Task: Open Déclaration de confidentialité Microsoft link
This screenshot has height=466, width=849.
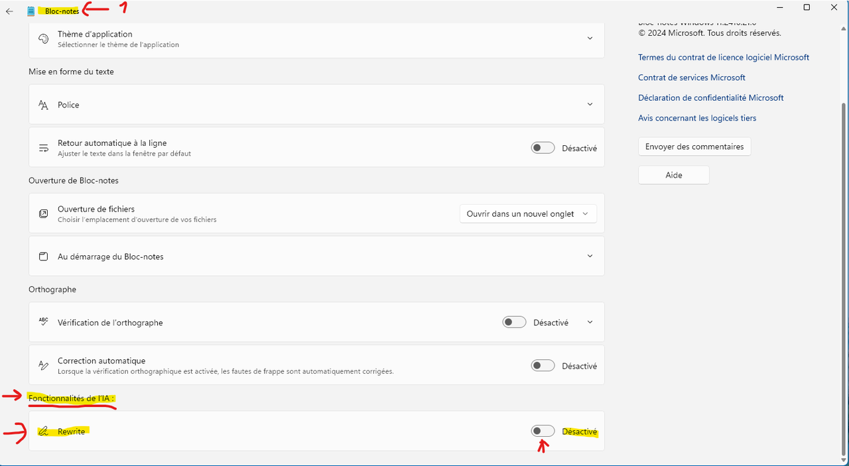Action: [x=711, y=98]
